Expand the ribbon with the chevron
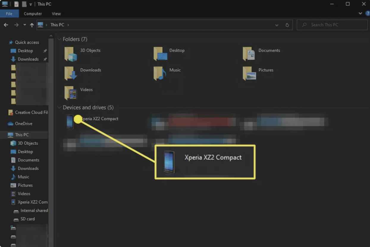Screen dimensions: 370x247 (360, 13)
